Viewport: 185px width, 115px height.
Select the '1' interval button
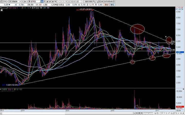pyautogui.click(x=58, y=2)
